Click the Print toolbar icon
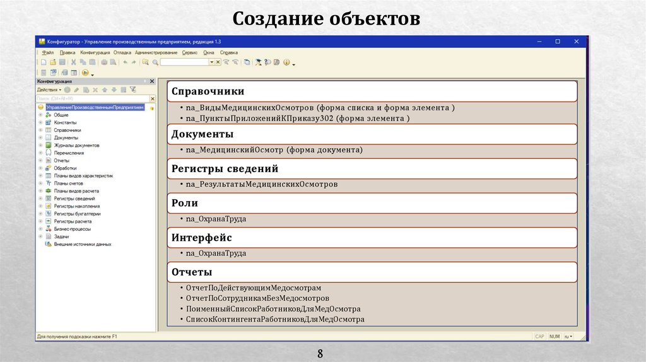The image size is (646, 362). pyautogui.click(x=104, y=62)
